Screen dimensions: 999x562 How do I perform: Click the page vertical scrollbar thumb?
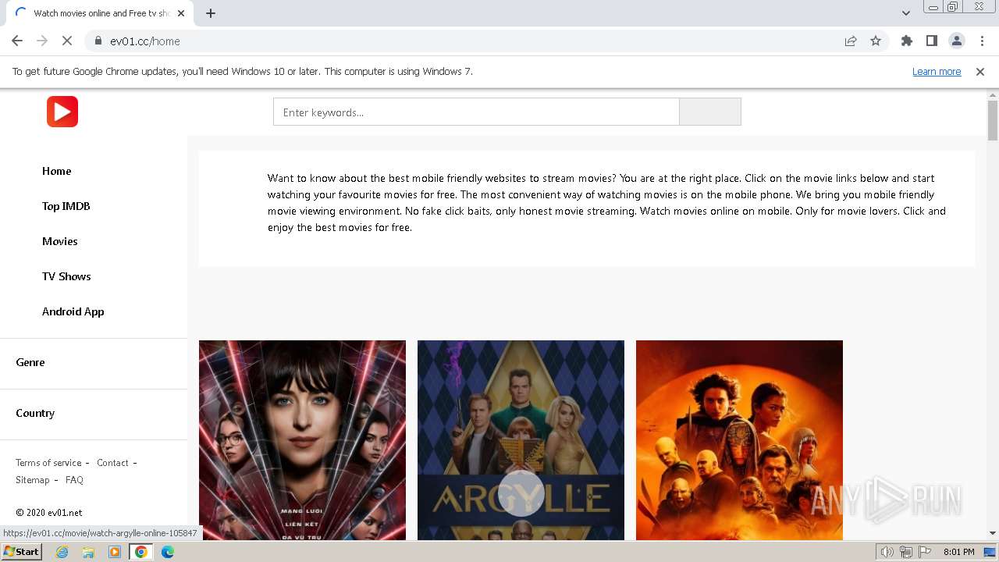993,121
